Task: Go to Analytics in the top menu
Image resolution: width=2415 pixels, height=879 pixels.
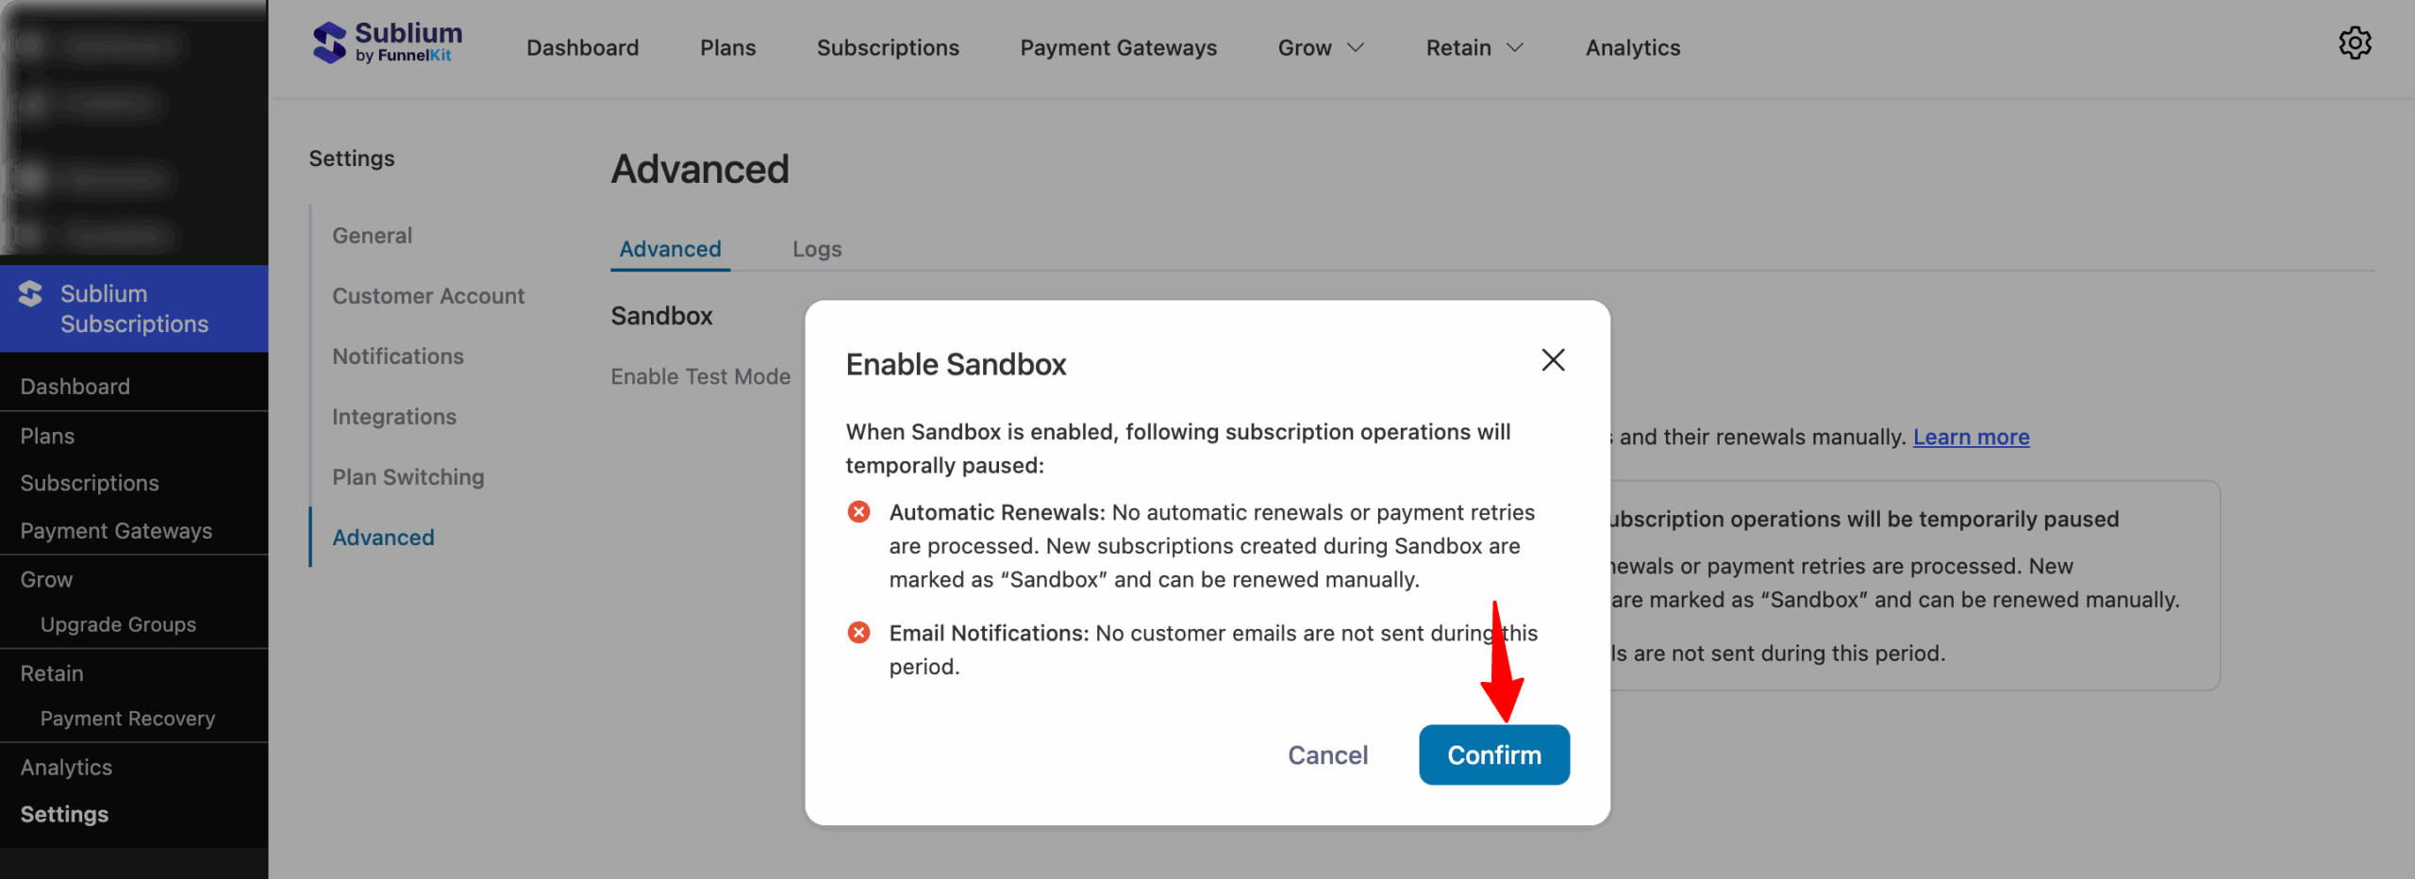Action: [1632, 47]
